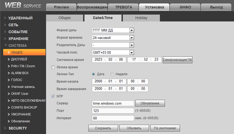This screenshot has height=134, width=234.
Task: Click the Обновить button
Action: pyautogui.click(x=134, y=128)
